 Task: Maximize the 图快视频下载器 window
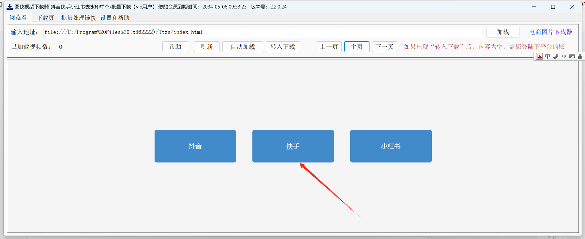[x=553, y=7]
